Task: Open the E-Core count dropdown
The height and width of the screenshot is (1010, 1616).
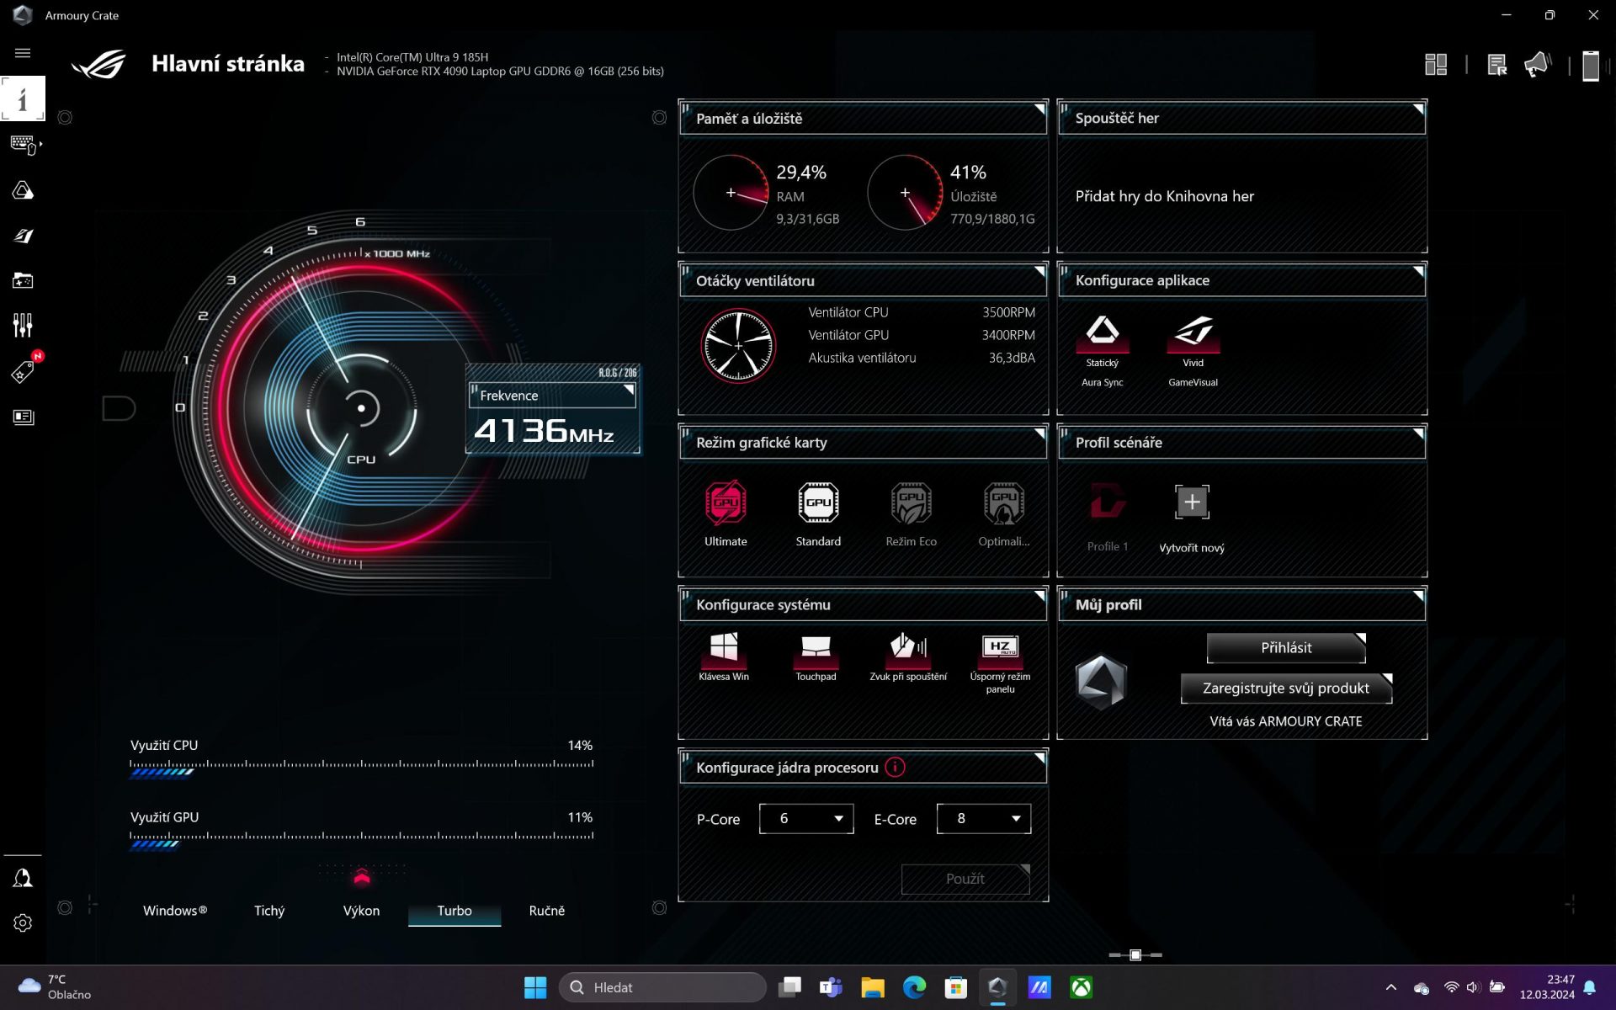Action: [984, 819]
